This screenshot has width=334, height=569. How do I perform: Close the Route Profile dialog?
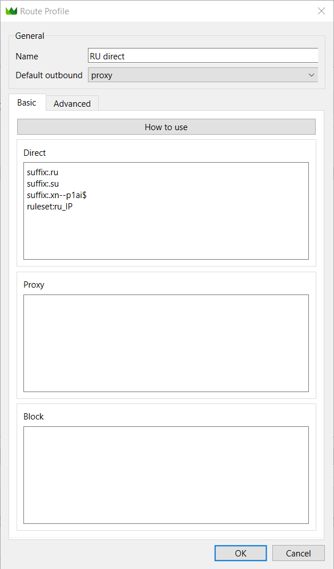pos(321,11)
